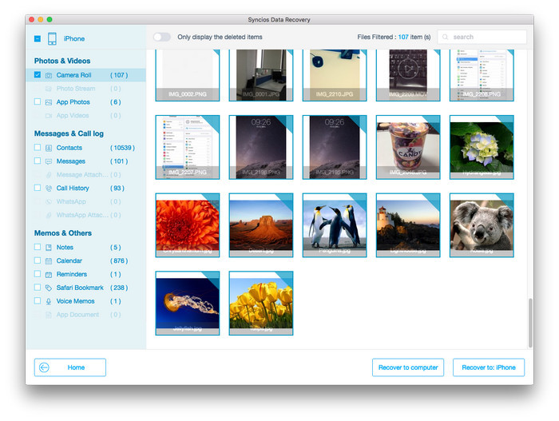559x421 pixels.
Task: Select the Penguins photo thumbnail
Action: pyautogui.click(x=335, y=224)
